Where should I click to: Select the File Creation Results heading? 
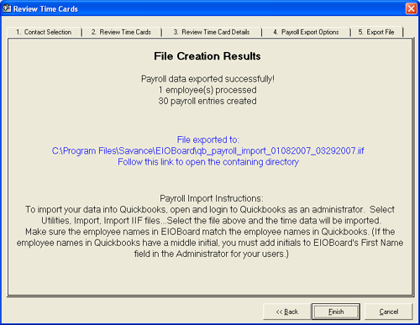207,56
